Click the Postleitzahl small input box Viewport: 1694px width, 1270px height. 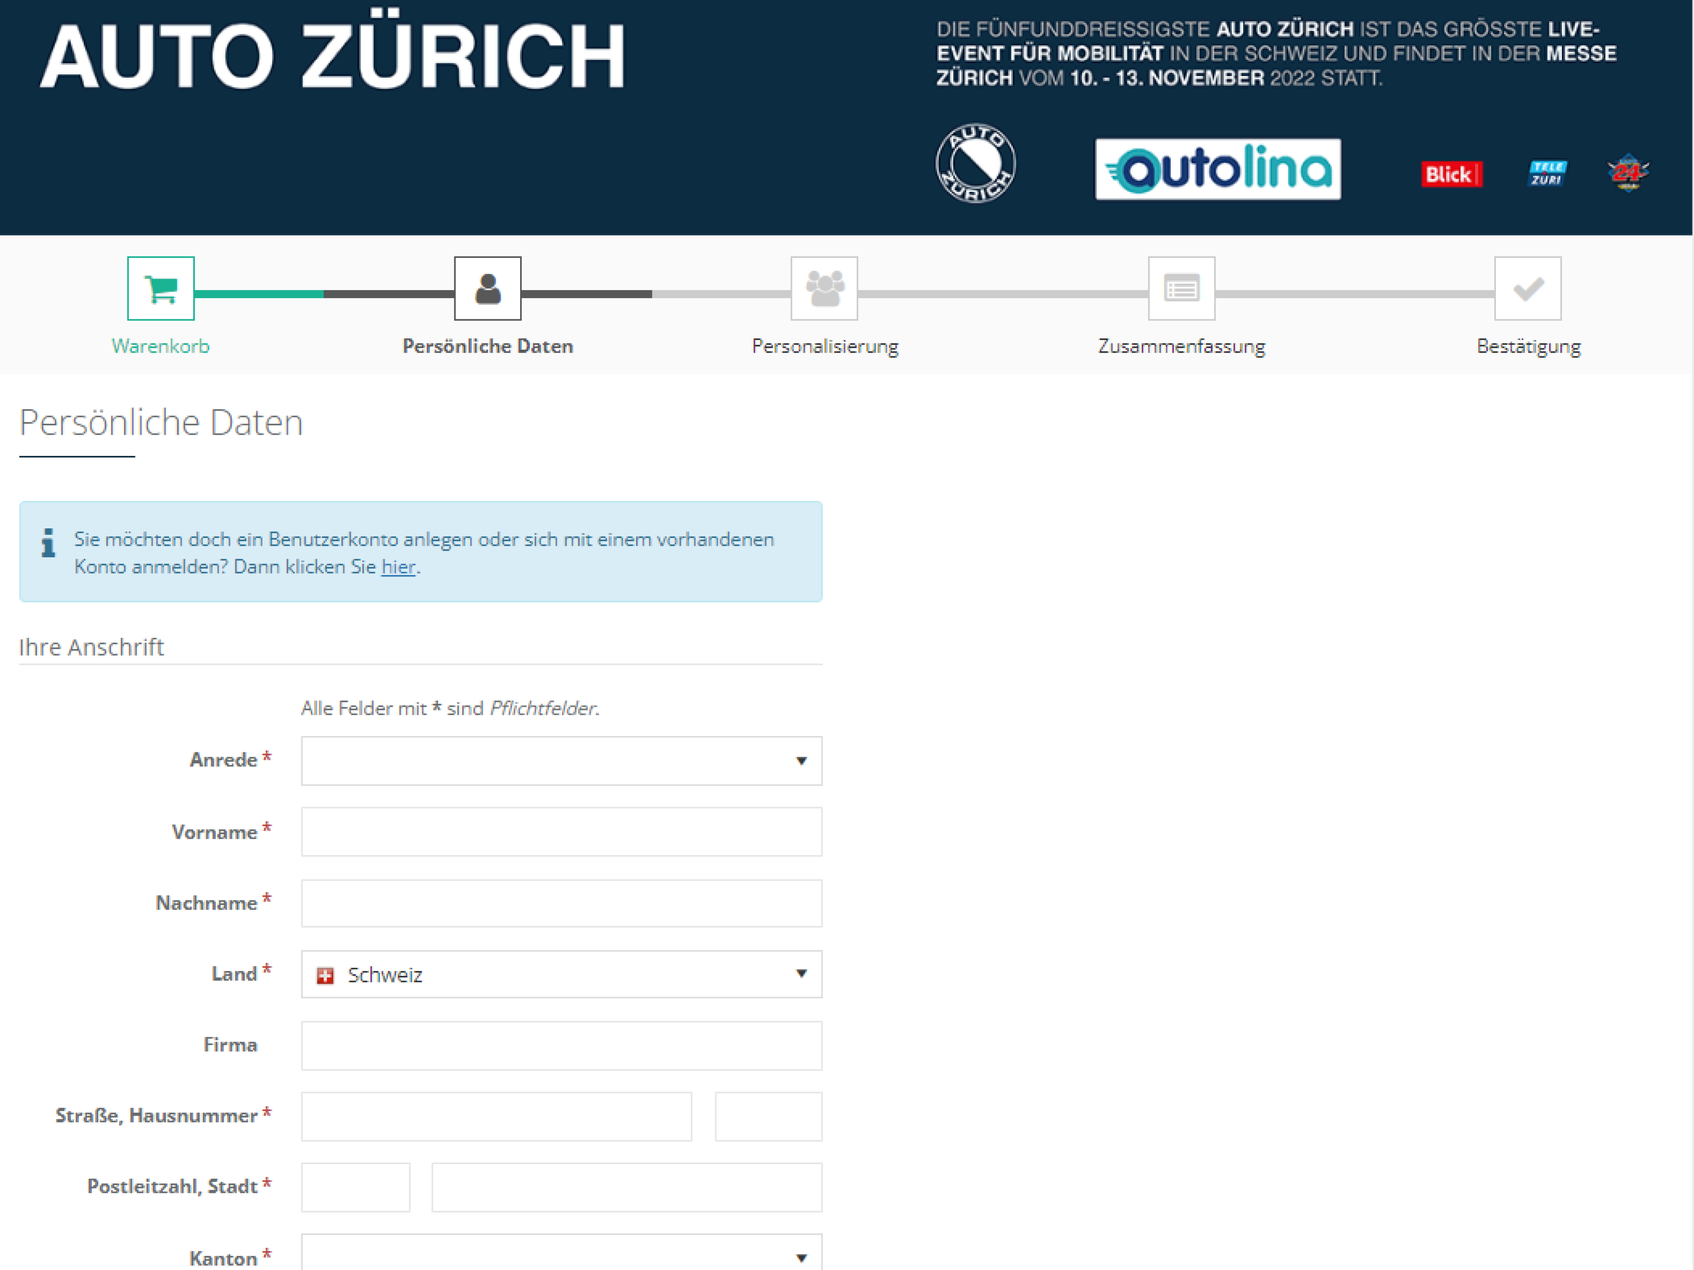(x=355, y=1188)
